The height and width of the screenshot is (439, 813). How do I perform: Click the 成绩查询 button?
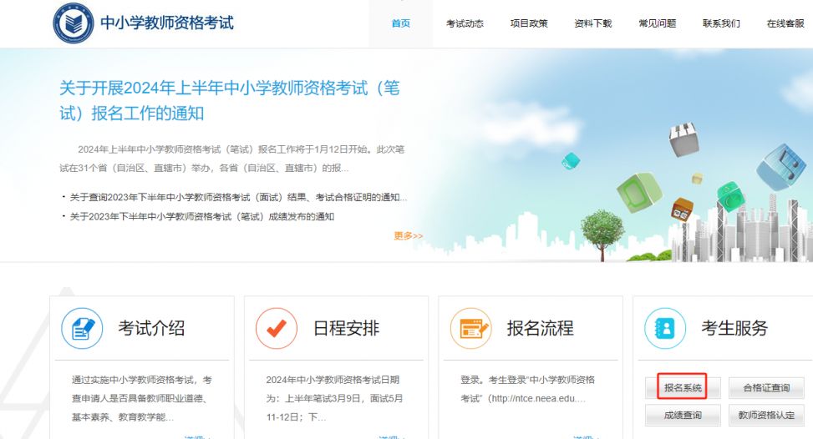[683, 415]
